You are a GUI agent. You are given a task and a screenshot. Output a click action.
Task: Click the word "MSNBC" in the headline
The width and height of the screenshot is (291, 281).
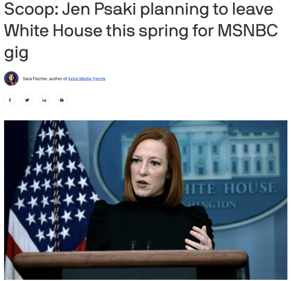(x=248, y=31)
